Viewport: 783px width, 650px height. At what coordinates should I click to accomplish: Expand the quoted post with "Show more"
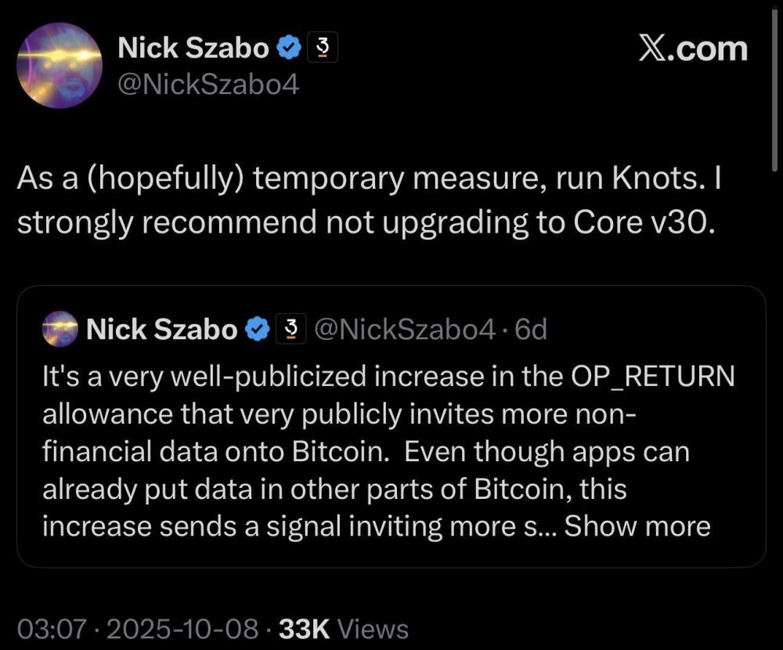[637, 526]
